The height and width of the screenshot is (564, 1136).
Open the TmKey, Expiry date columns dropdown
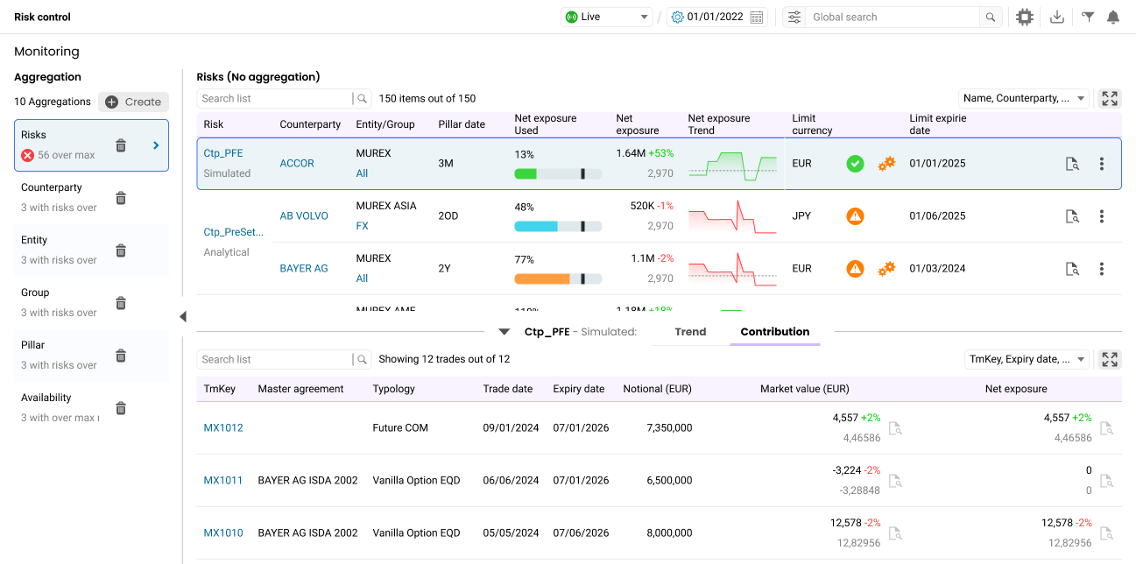pos(1027,359)
